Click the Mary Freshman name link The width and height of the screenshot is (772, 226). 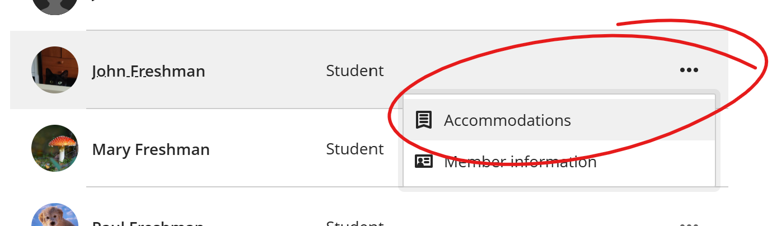click(x=151, y=149)
